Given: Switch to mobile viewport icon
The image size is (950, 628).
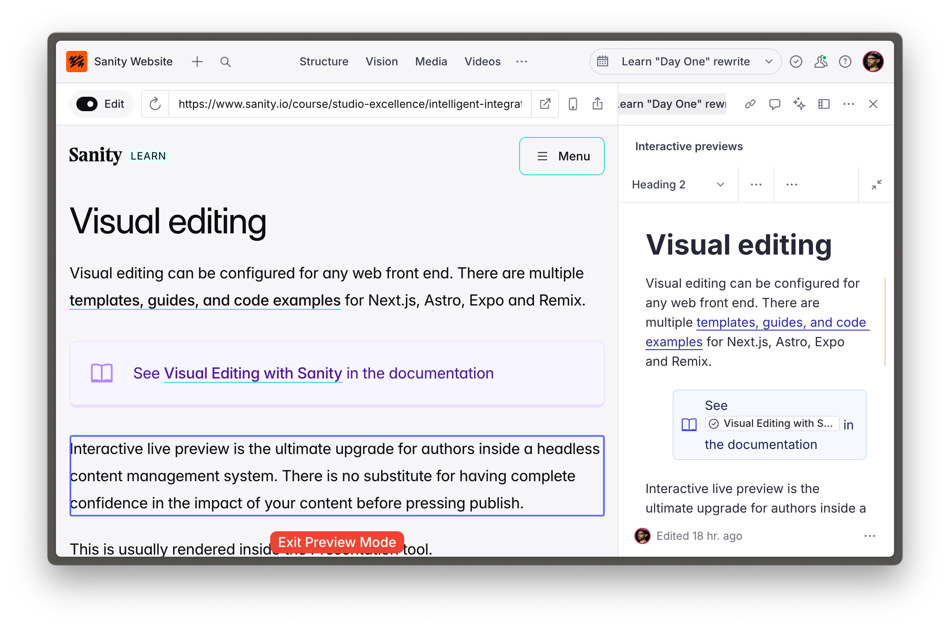Looking at the screenshot, I should pyautogui.click(x=573, y=104).
